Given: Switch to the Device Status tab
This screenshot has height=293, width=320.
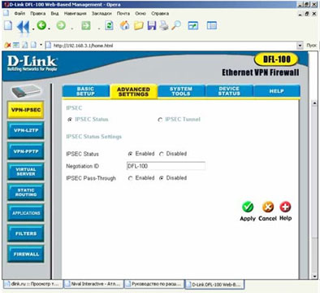Looking at the screenshot, I should 229,91.
